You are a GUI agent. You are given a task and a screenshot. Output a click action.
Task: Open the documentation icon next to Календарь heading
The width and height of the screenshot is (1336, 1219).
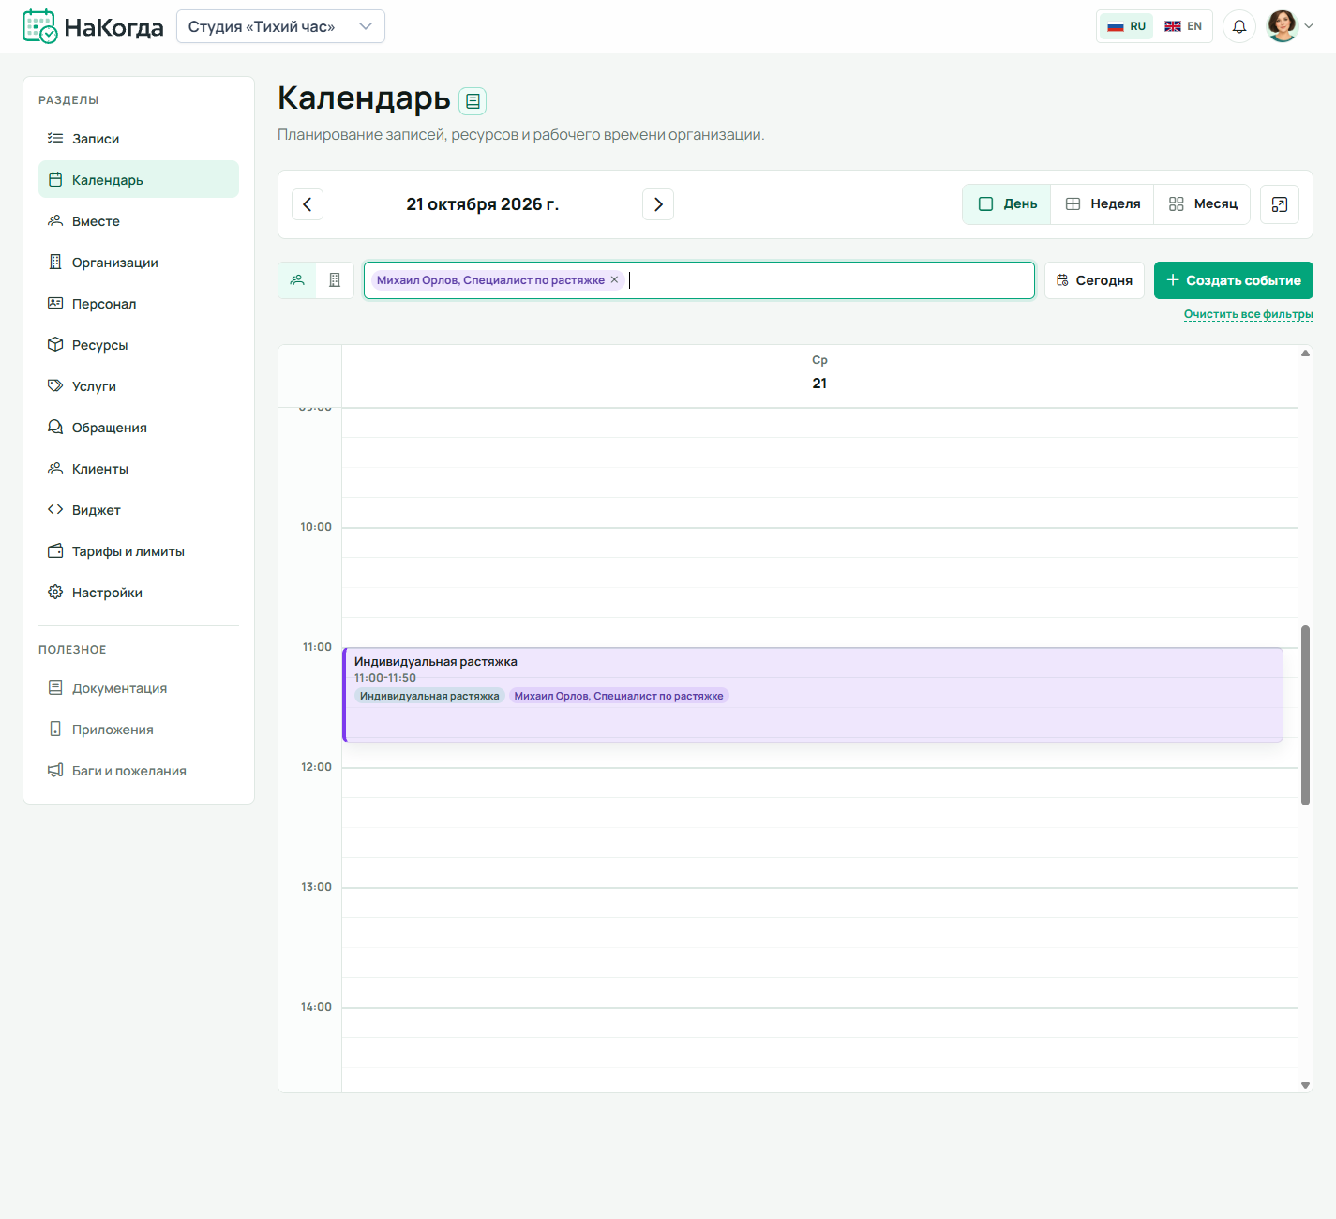[x=473, y=100]
